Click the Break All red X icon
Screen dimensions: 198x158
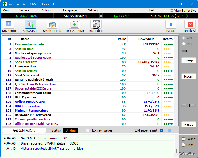click(x=190, y=24)
